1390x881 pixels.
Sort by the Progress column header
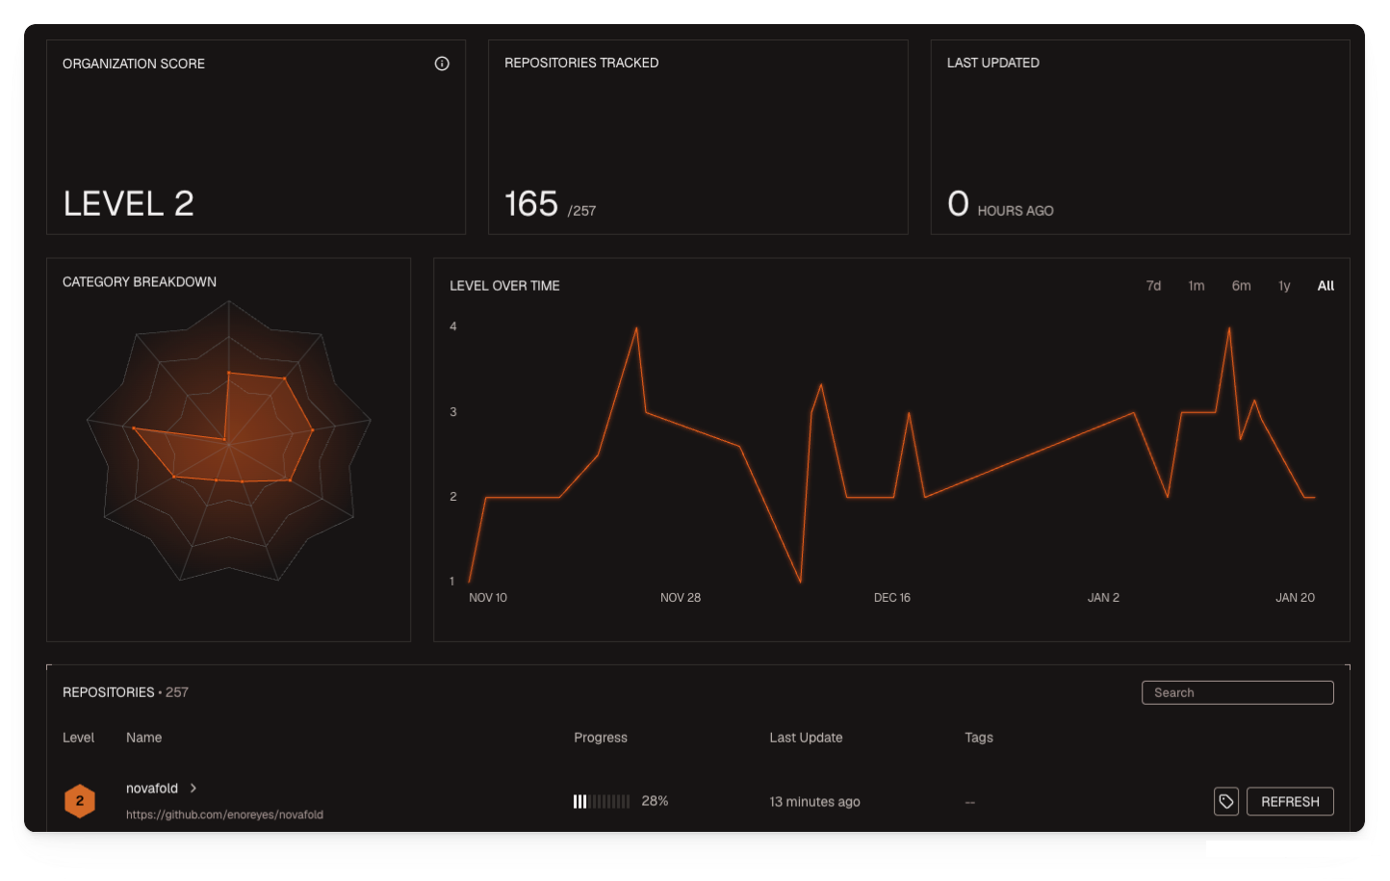600,738
